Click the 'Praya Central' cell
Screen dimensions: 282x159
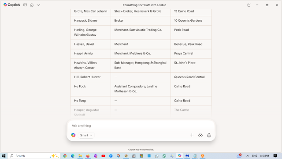(x=191, y=53)
